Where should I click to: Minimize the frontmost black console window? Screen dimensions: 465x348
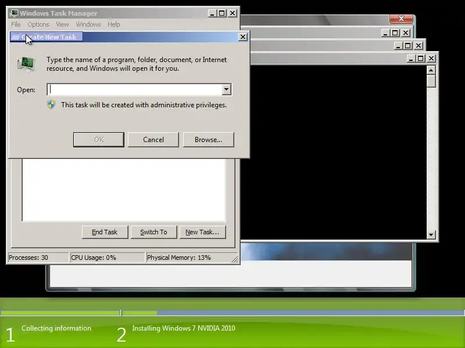pos(411,59)
